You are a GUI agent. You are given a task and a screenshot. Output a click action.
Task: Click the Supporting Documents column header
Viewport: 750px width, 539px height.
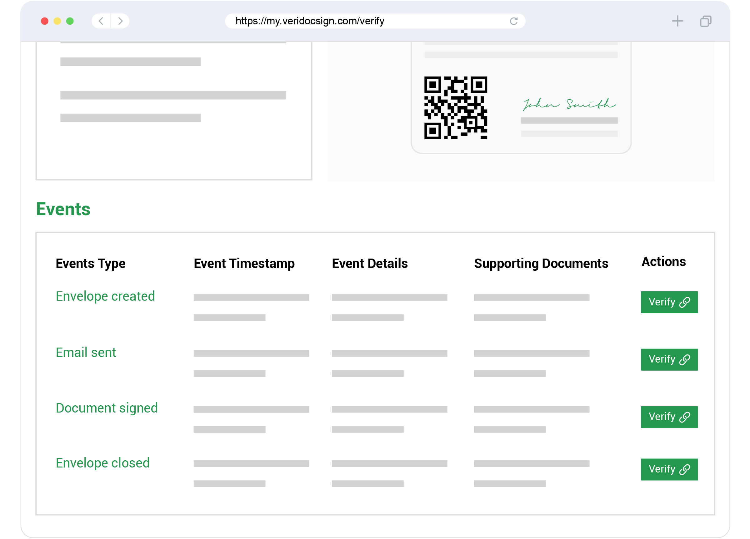pos(541,263)
